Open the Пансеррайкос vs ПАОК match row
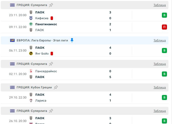 point(76,74)
